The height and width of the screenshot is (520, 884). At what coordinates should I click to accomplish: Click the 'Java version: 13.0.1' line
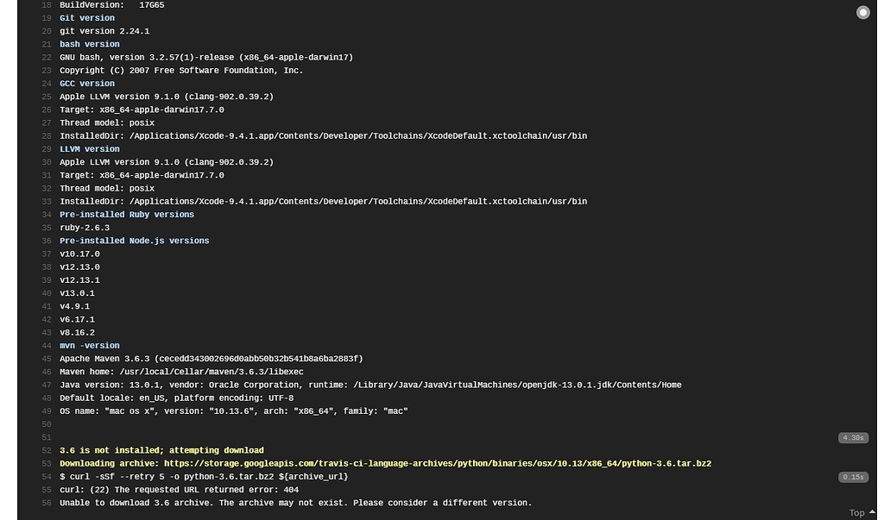tap(370, 385)
